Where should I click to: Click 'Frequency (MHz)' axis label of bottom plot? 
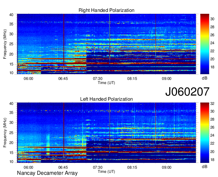pyautogui.click(x=5, y=133)
